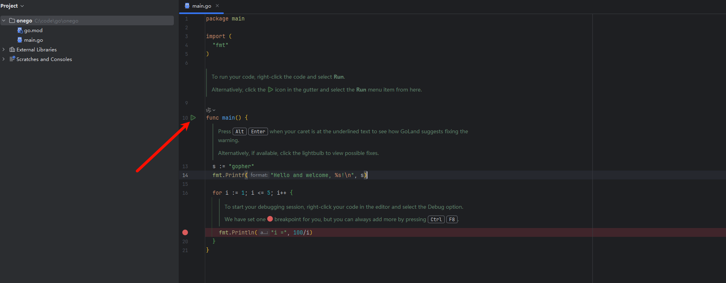Click the External Libraries icon
Viewport: 726px width, 283px height.
point(12,50)
